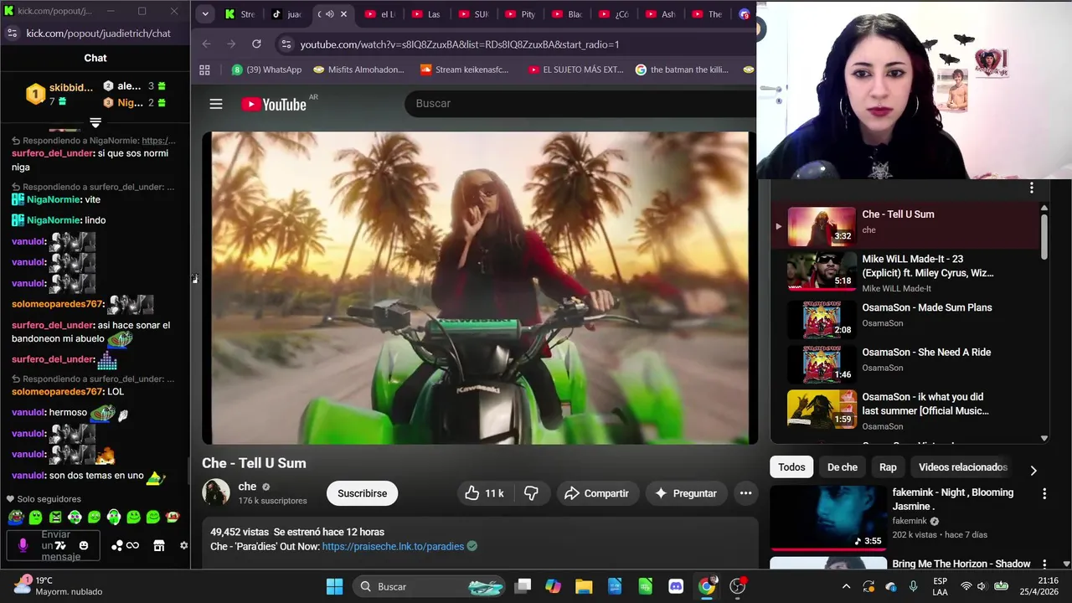Open channel points bubbles icon in chat
Screen dimensions: 1072x603
pos(117,545)
